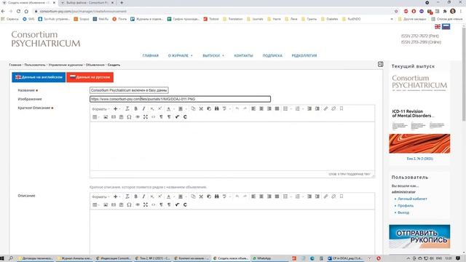
Task: Insert special character in the Описание editor
Action: [129, 205]
